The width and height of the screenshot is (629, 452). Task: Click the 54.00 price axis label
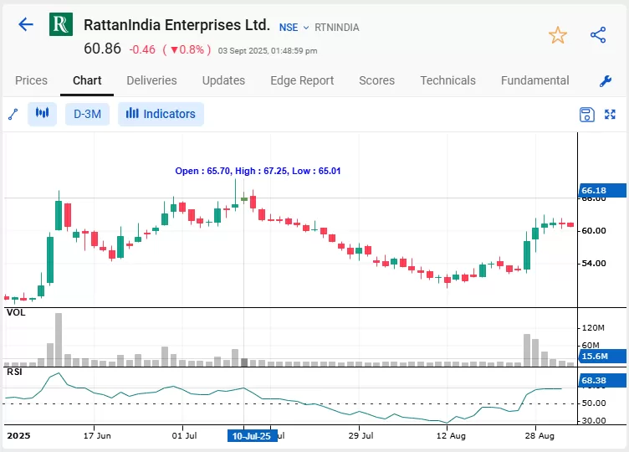click(x=594, y=264)
